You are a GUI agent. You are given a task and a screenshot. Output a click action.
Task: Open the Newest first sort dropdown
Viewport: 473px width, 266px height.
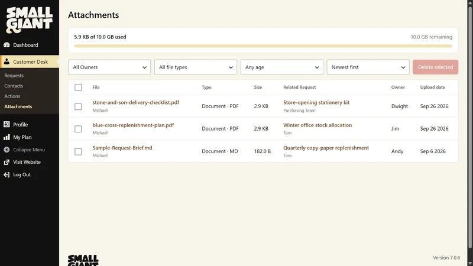[368, 67]
